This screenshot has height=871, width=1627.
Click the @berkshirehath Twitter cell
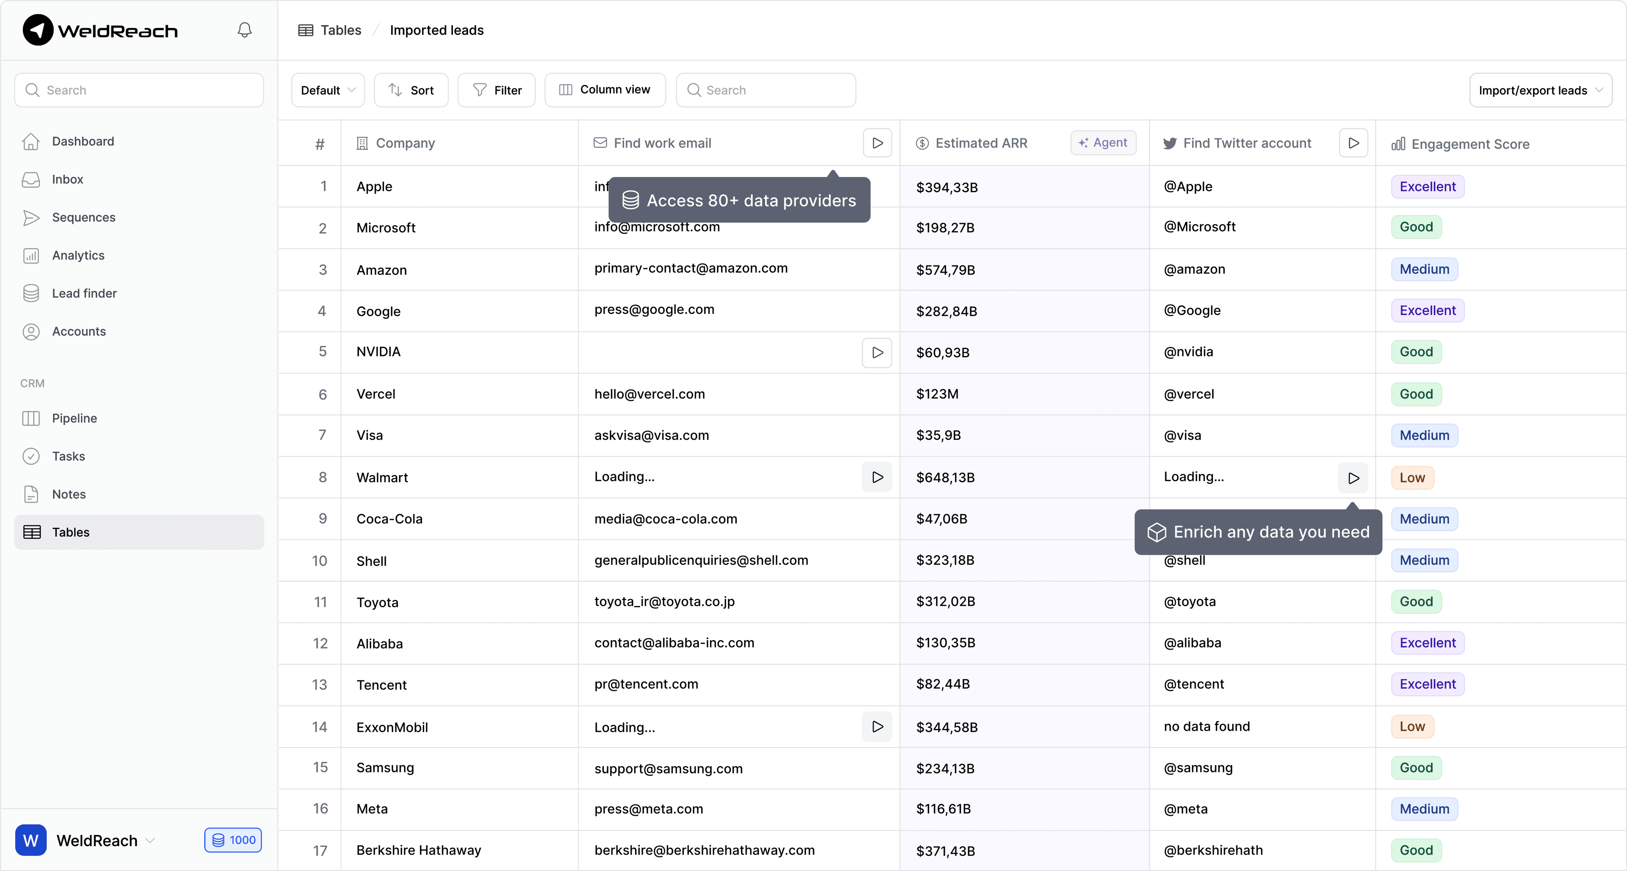click(x=1263, y=850)
